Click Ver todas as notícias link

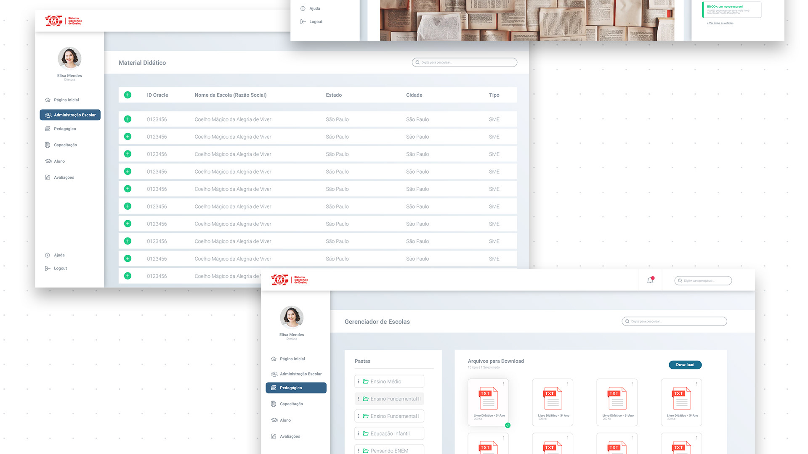click(x=720, y=24)
